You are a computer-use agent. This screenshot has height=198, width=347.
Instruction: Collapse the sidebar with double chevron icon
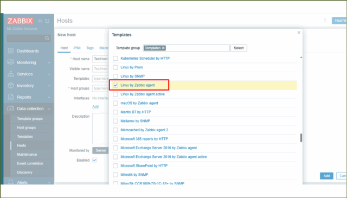point(40,21)
